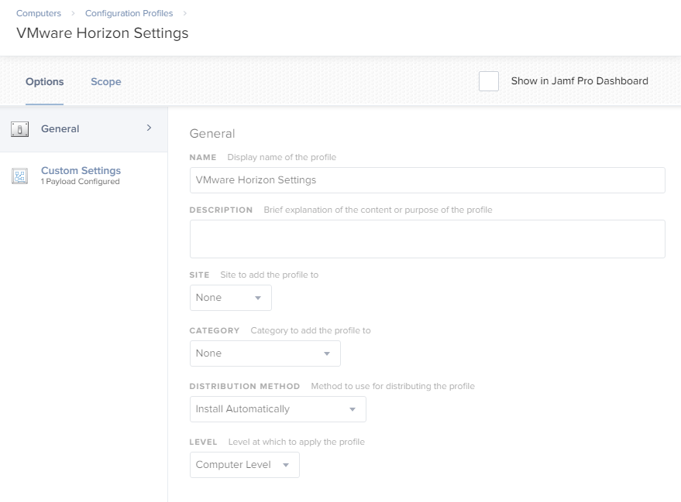
Task: Select General in the payload sidebar
Action: 84,128
